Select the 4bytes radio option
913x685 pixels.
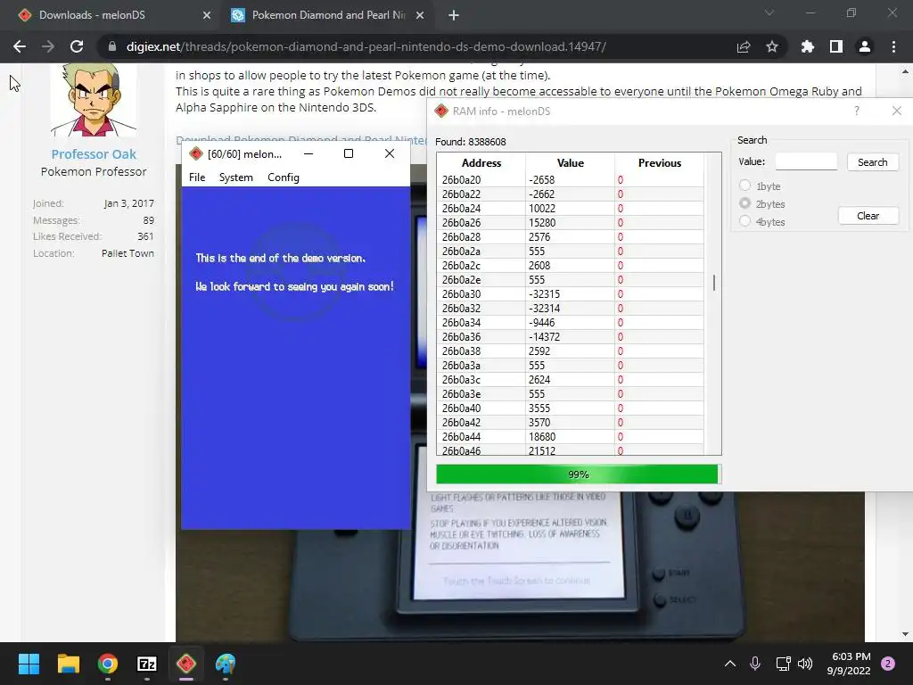(744, 221)
